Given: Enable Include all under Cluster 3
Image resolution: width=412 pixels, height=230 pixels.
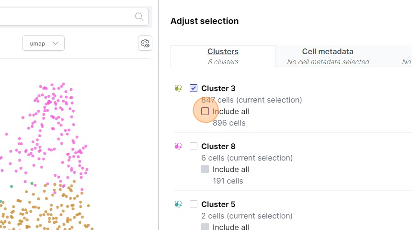Looking at the screenshot, I should coord(205,111).
